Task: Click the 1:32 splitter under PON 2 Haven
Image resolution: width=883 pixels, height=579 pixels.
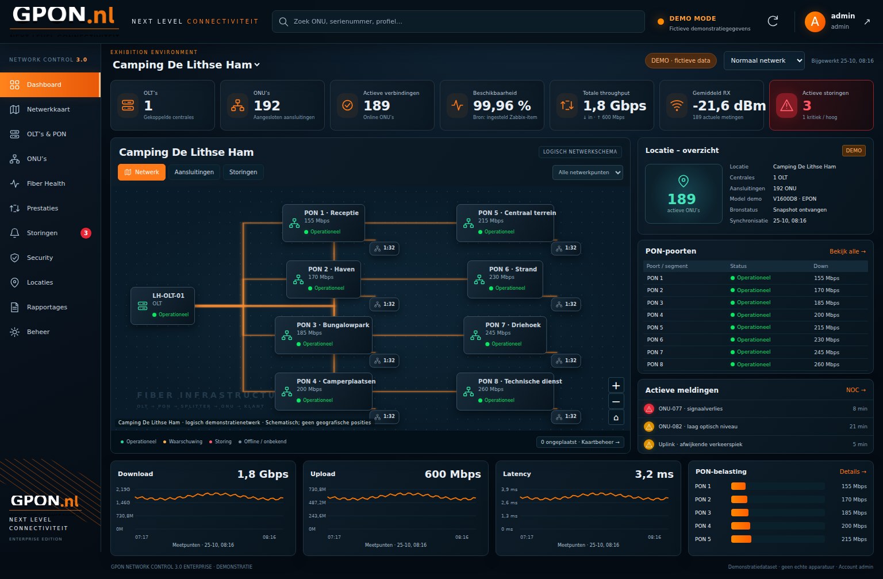Action: click(x=384, y=304)
